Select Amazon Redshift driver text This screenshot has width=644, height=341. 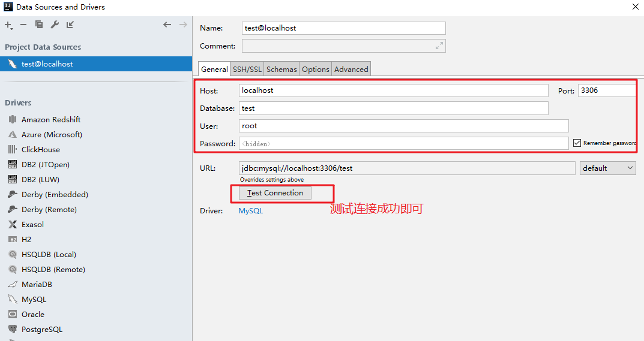pos(51,119)
